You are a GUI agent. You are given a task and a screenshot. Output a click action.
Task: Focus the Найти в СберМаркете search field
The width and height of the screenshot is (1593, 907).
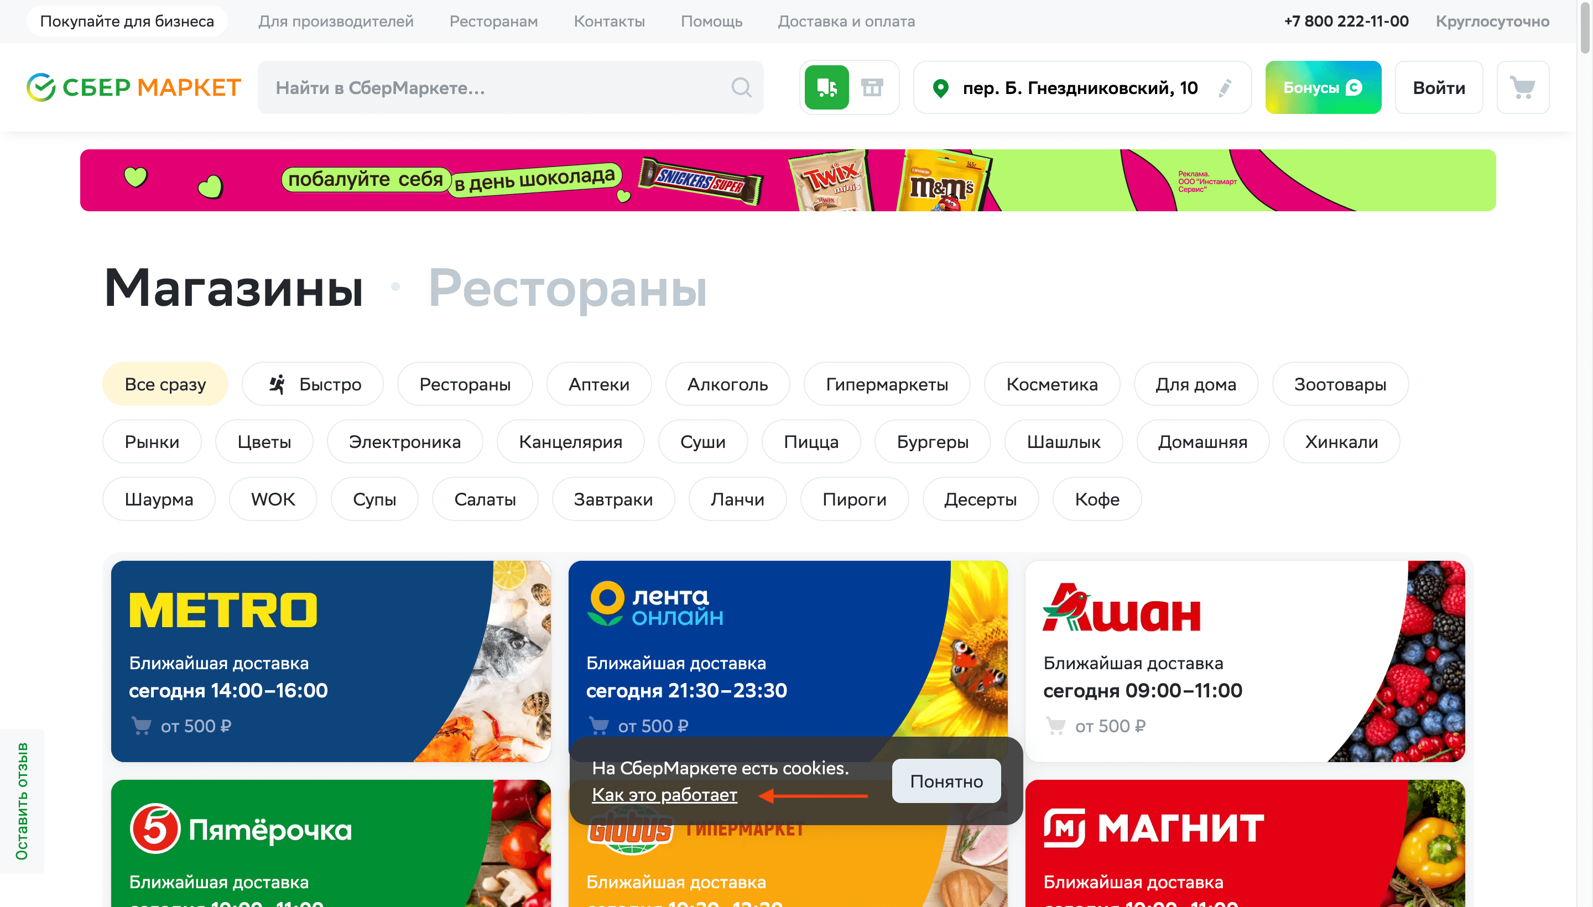[510, 87]
